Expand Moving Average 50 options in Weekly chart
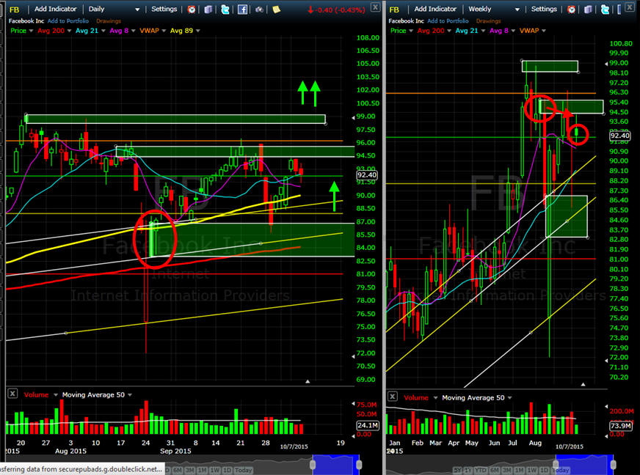Screen dimensions: 640x475 (x=510, y=398)
